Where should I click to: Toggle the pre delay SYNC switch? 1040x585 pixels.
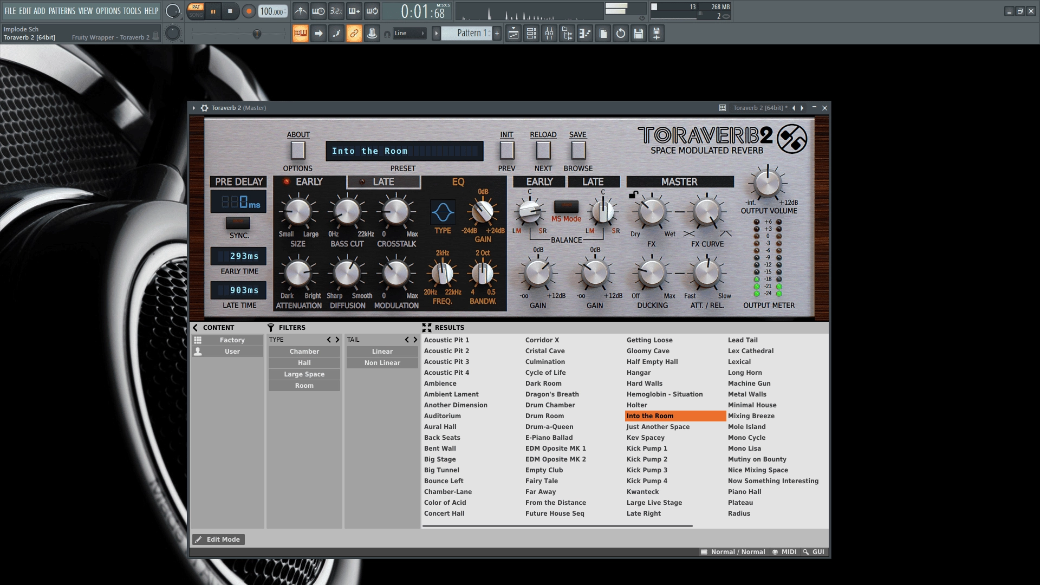tap(238, 223)
